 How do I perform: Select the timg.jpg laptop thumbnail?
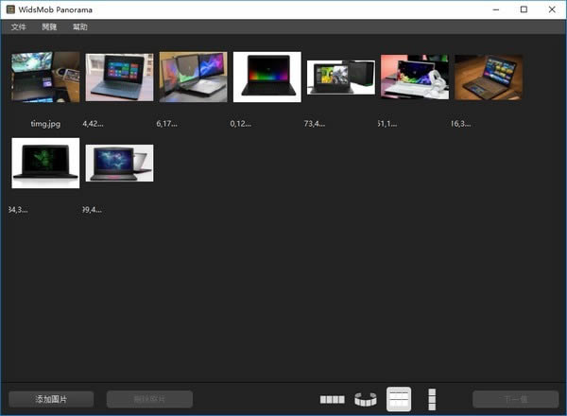tap(45, 77)
